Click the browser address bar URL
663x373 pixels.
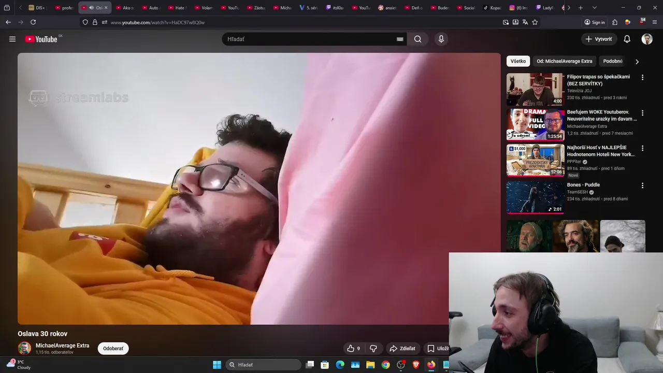pyautogui.click(x=157, y=22)
